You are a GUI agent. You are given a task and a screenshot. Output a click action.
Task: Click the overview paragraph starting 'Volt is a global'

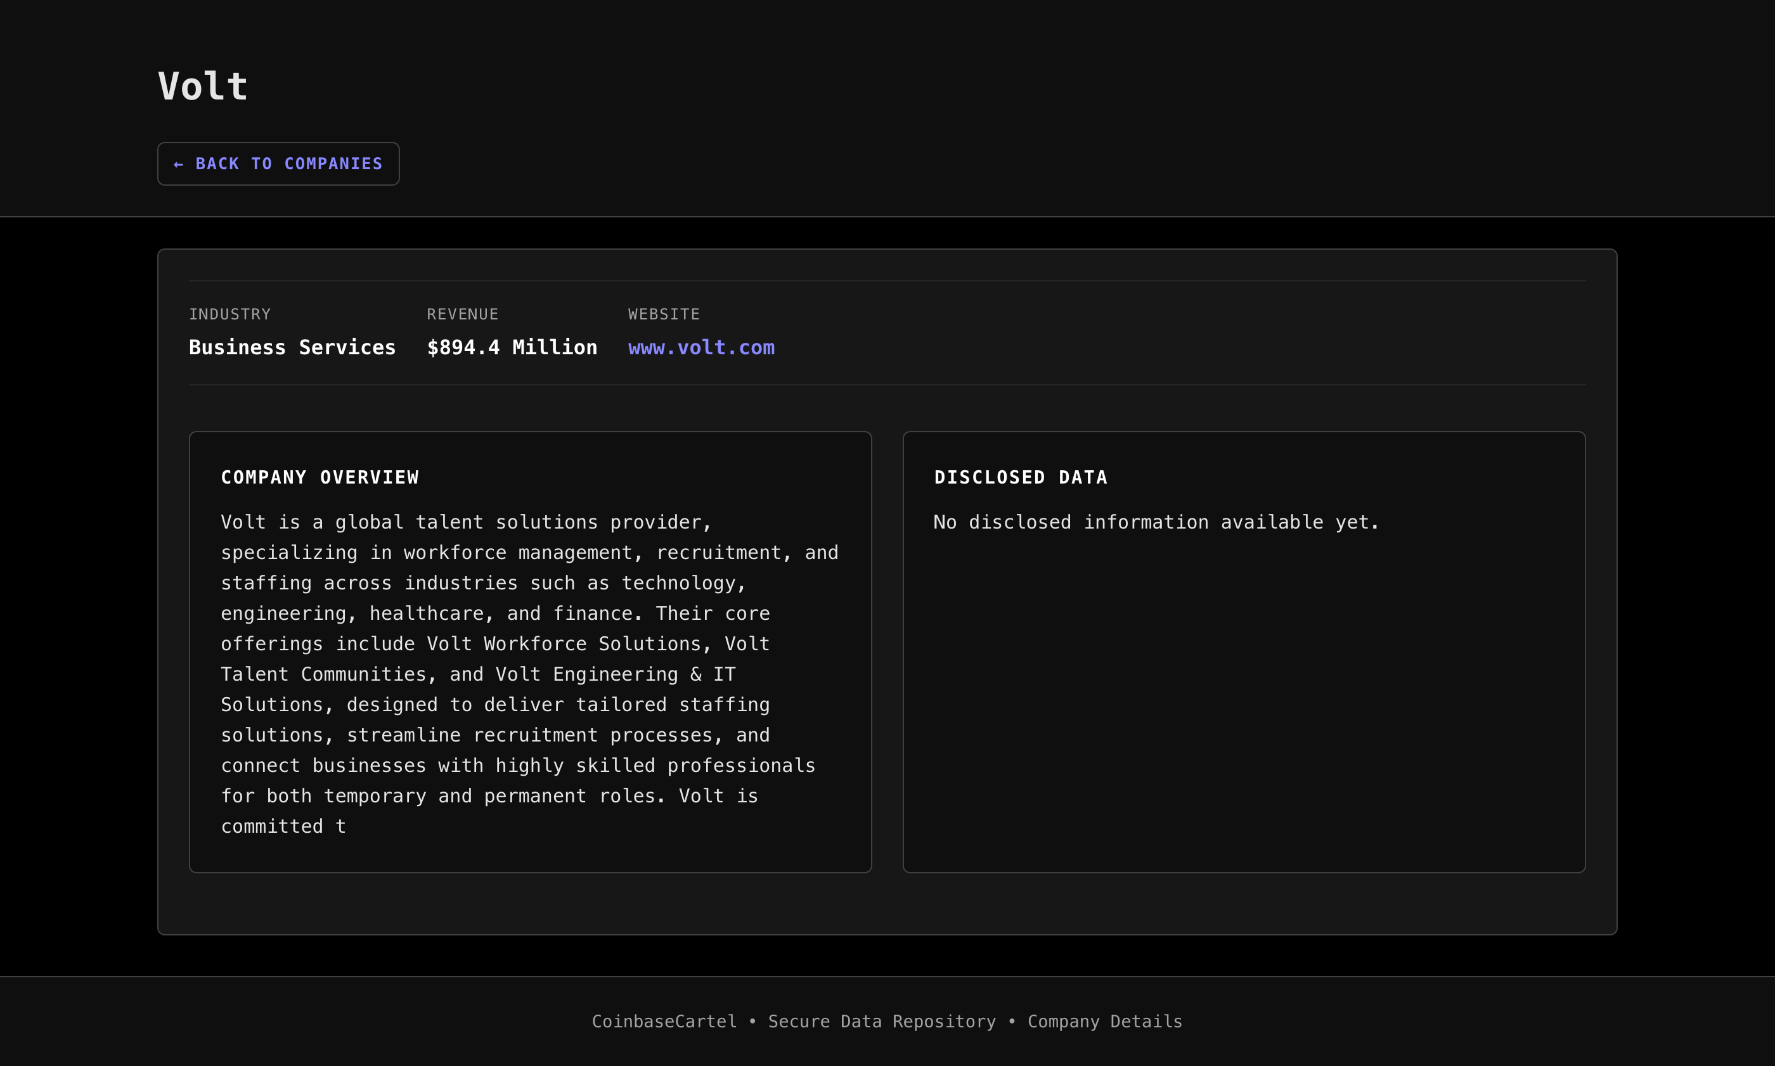pos(529,674)
